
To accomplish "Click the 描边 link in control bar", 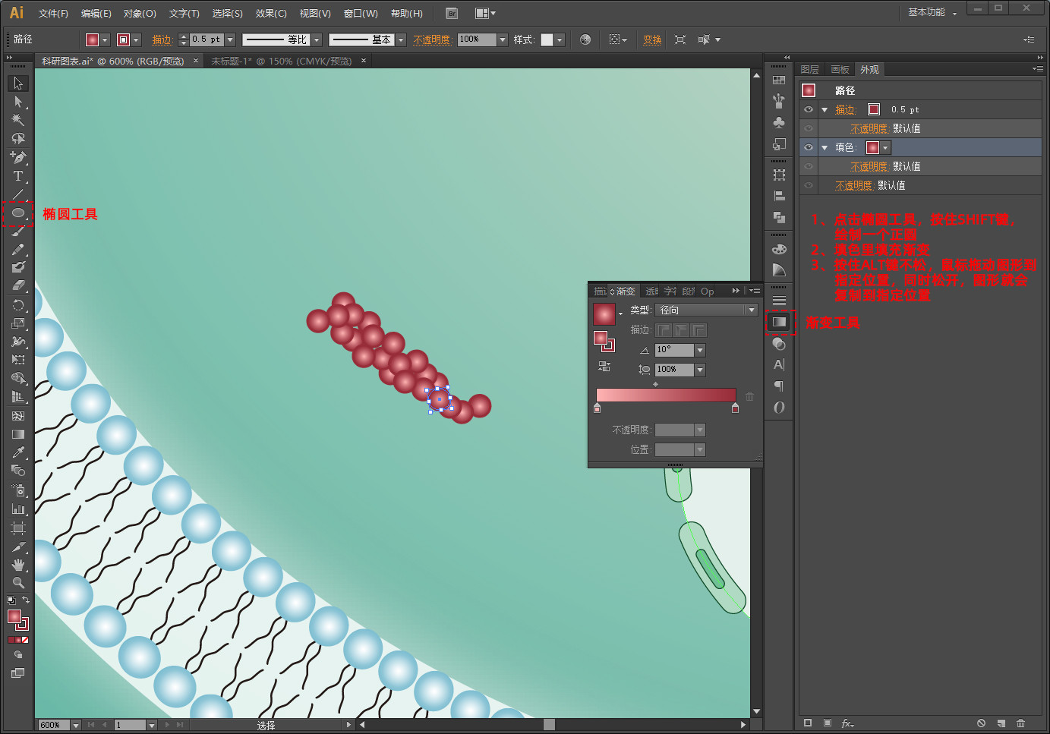I will (x=162, y=39).
